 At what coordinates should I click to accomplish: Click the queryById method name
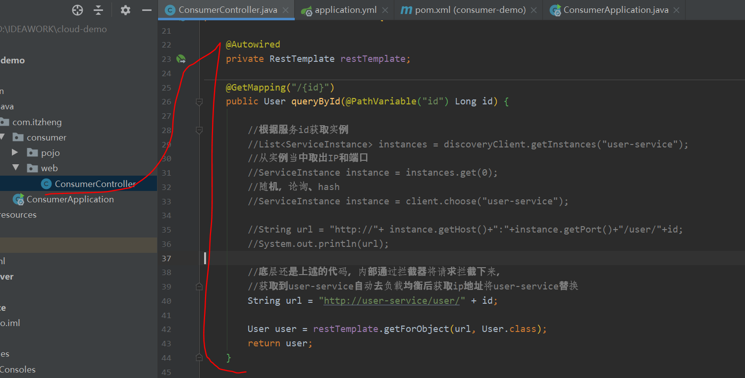coord(316,101)
